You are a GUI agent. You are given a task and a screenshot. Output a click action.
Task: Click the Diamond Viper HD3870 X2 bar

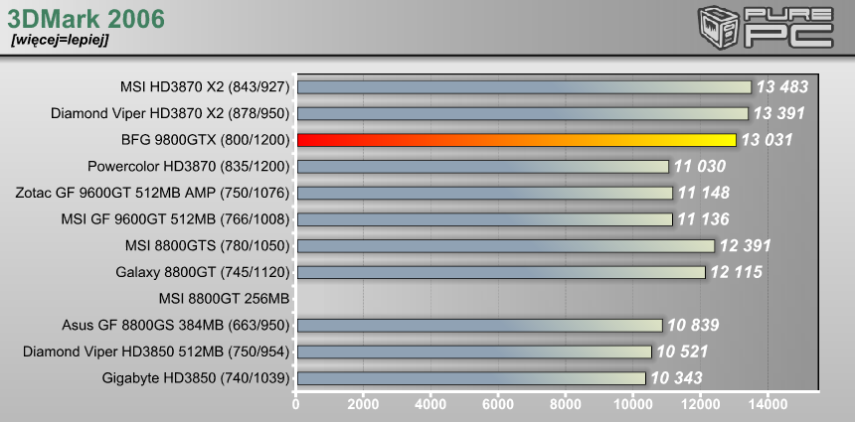[523, 113]
